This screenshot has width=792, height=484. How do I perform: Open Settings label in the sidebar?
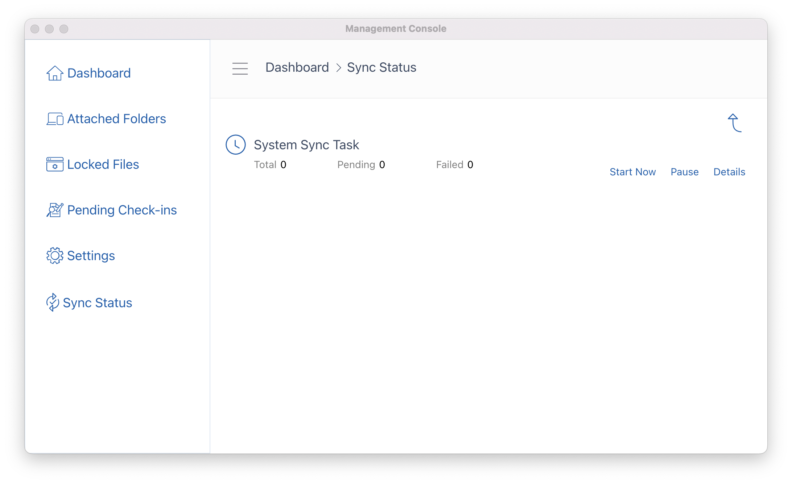point(91,256)
